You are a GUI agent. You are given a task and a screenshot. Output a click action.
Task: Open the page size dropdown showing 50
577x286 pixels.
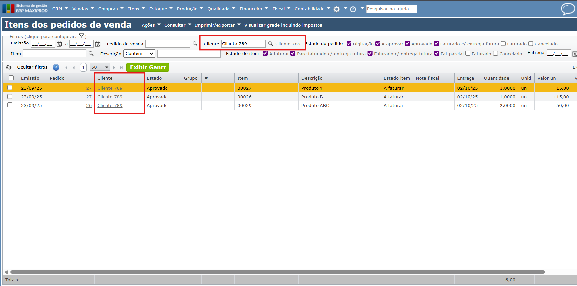[100, 67]
